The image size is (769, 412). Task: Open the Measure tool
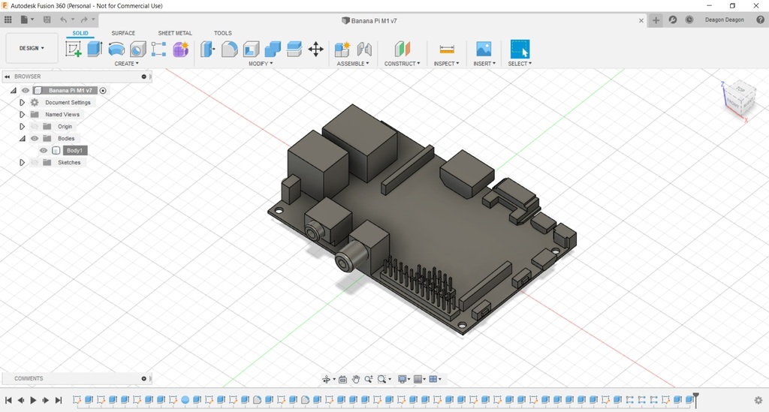click(x=447, y=49)
